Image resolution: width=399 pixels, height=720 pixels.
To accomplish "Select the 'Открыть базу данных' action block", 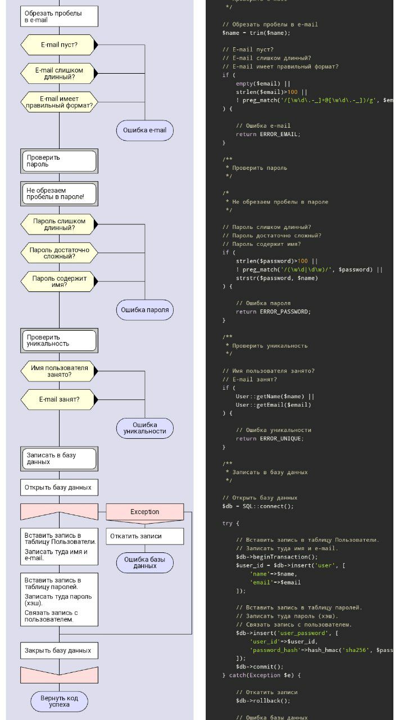I will [59, 487].
